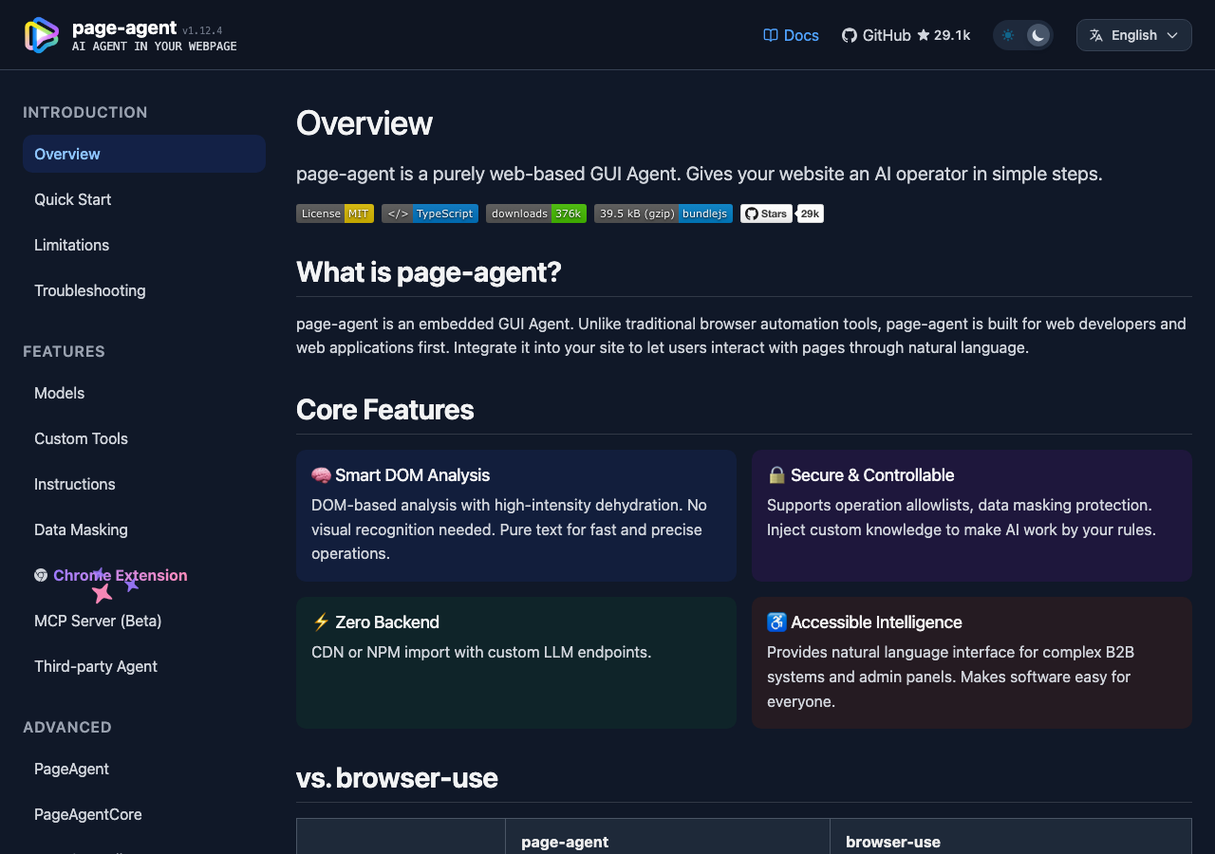The width and height of the screenshot is (1215, 854).
Task: Click the downloads 376k badge
Action: coord(536,213)
